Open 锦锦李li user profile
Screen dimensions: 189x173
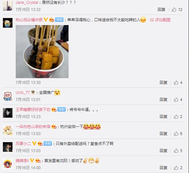pos(22,161)
